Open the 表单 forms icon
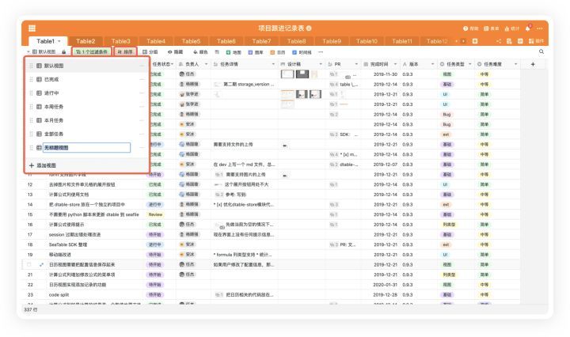This screenshot has height=337, width=570. (x=486, y=28)
